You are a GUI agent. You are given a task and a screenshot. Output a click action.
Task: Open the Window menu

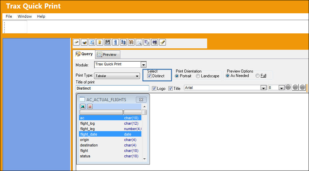tap(25, 16)
